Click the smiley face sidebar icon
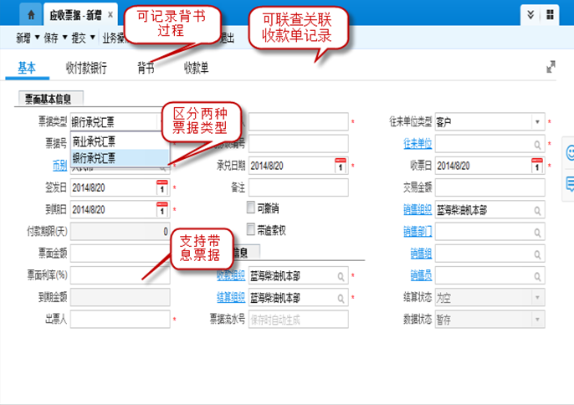The width and height of the screenshot is (574, 405). pyautogui.click(x=569, y=152)
